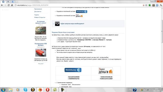Open the Windows Start button
163x92 pixels.
(3, 90)
